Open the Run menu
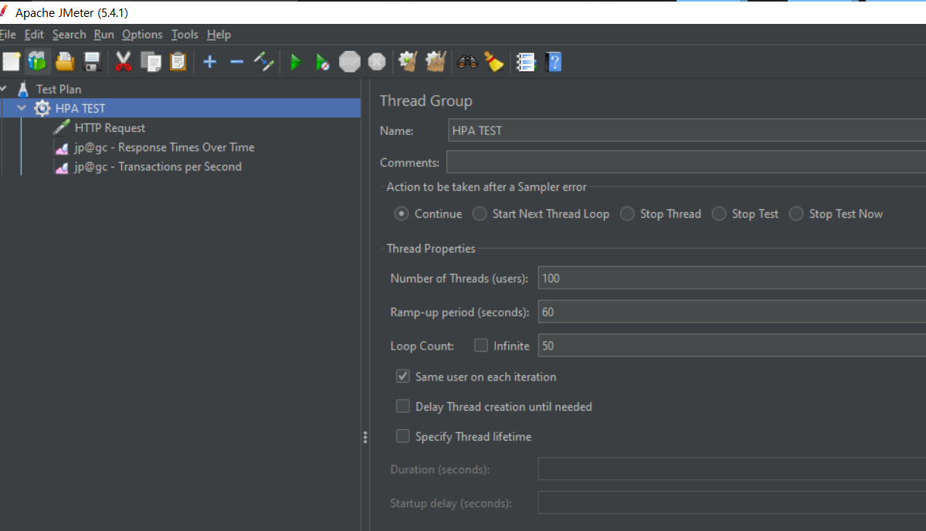Viewport: 926px width, 531px height. coord(104,35)
